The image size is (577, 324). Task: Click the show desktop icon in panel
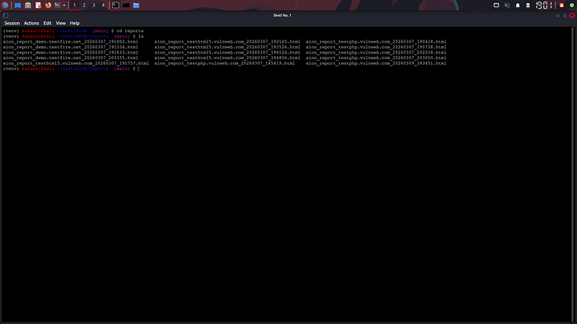coord(17,5)
